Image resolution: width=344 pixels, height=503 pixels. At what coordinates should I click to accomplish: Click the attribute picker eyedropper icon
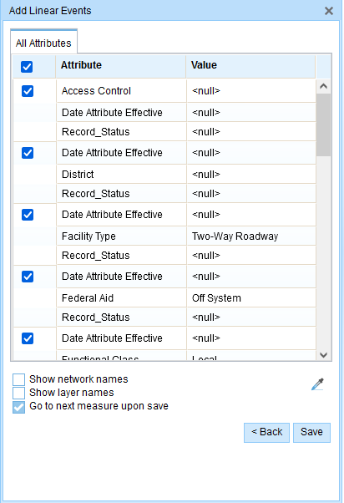click(x=318, y=384)
